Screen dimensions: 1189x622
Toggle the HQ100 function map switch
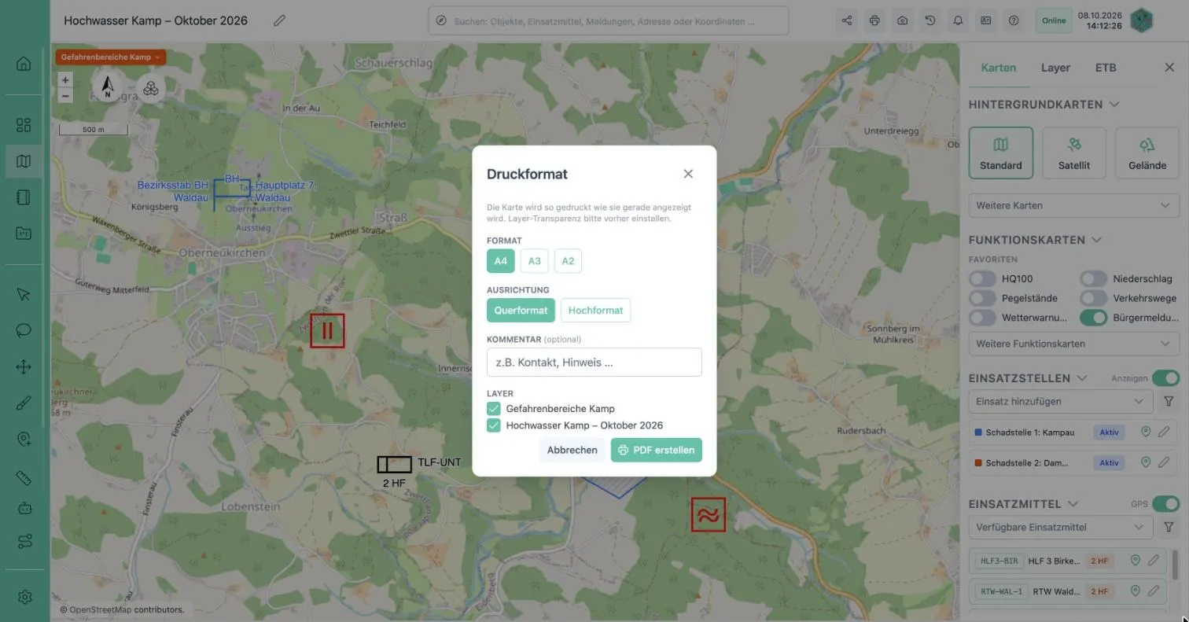pos(982,278)
